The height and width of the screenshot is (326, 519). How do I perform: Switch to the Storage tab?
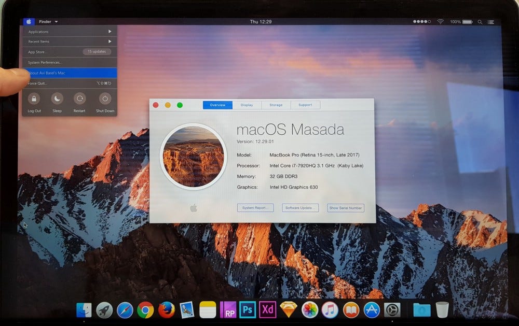tap(276, 105)
